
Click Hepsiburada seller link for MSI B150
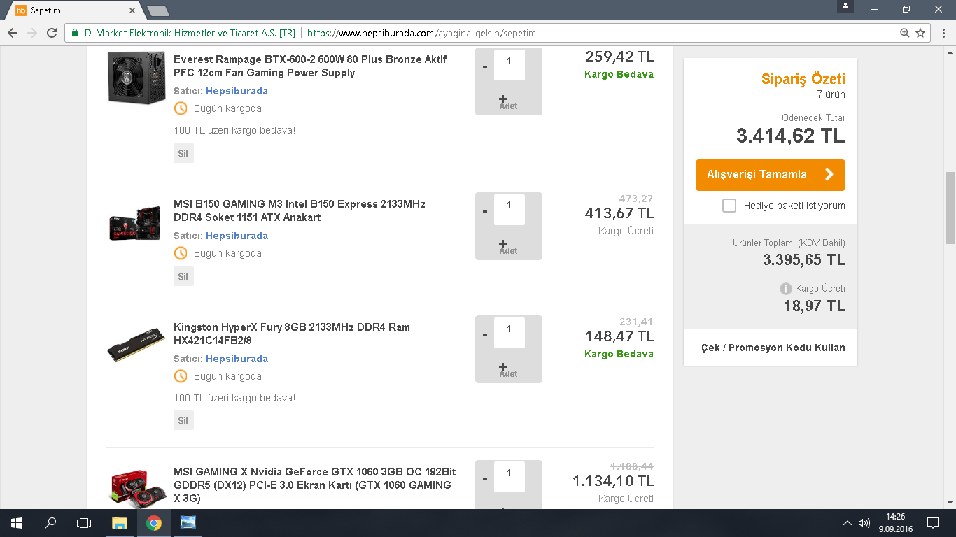pyautogui.click(x=237, y=236)
